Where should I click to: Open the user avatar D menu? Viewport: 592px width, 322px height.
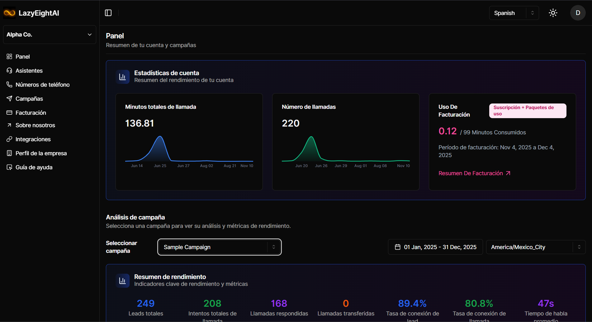click(x=578, y=13)
